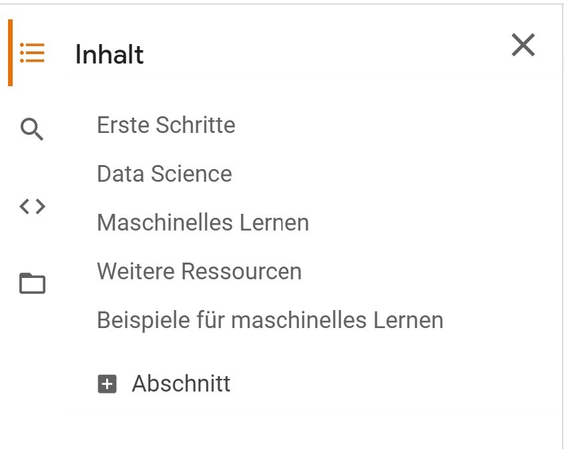Navigate to Maschinelles Lernen heading
Image resolution: width=564 pixels, height=449 pixels.
(203, 222)
